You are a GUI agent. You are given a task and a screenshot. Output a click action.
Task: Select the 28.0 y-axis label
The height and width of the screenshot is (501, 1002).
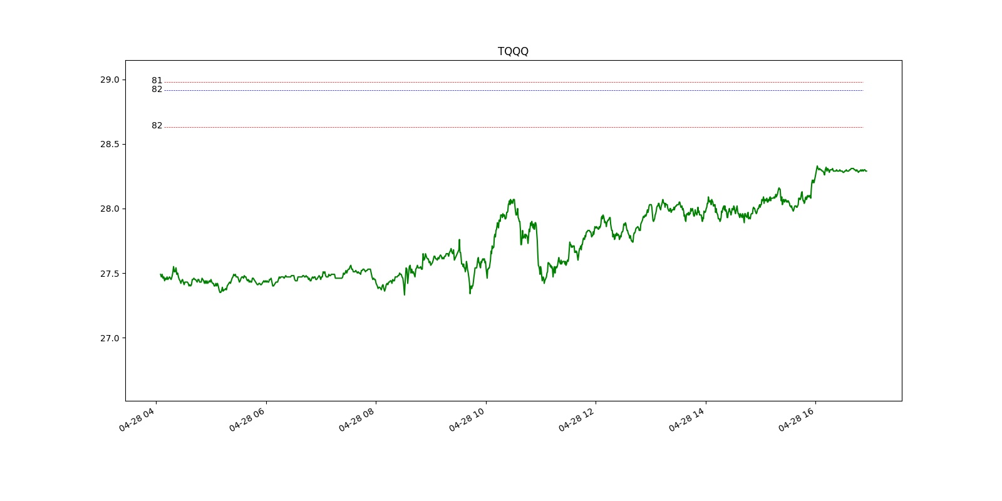click(x=109, y=209)
